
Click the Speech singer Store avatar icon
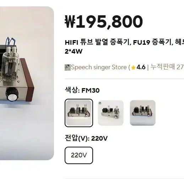point(67,67)
